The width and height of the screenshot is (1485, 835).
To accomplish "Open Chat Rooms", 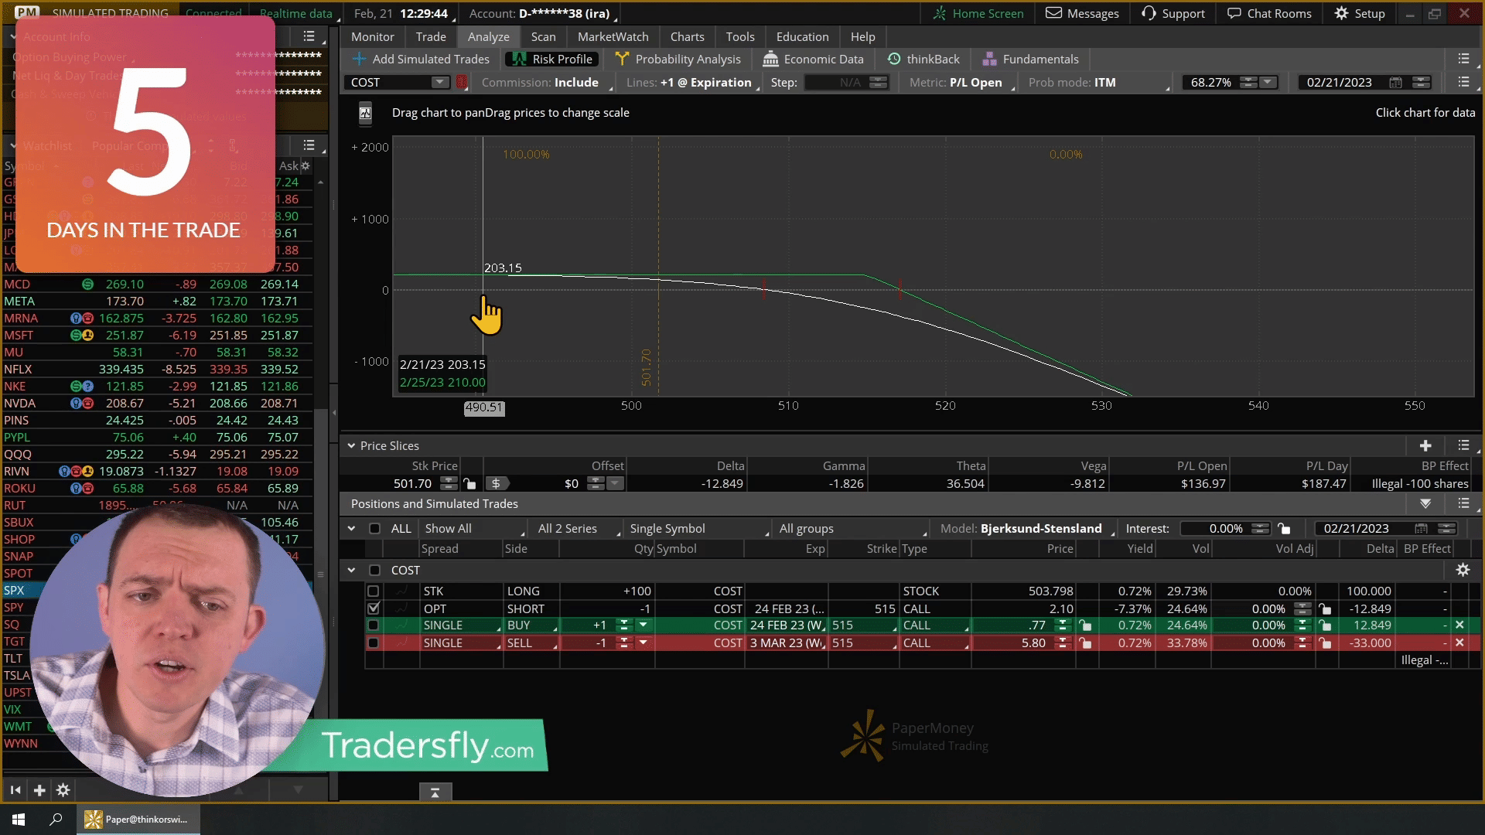I will click(x=1269, y=13).
